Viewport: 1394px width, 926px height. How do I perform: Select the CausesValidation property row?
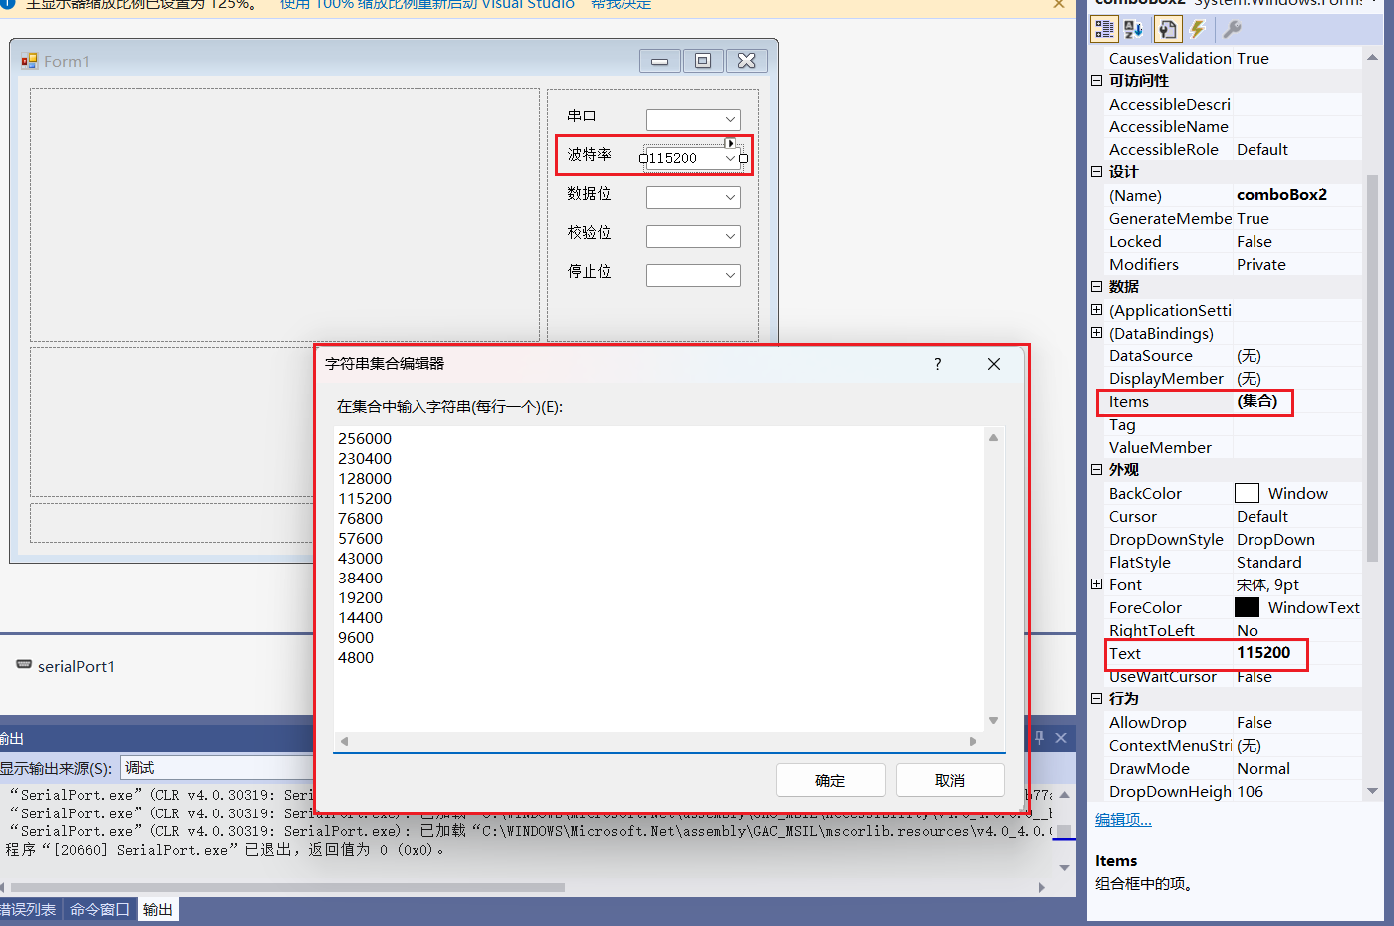1235,58
